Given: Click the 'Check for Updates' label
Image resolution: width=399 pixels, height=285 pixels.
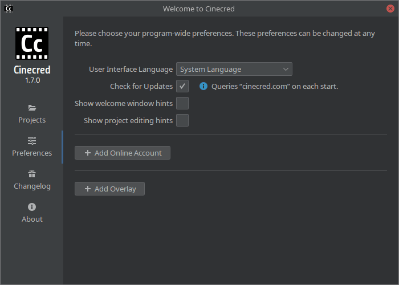Looking at the screenshot, I should pos(141,86).
